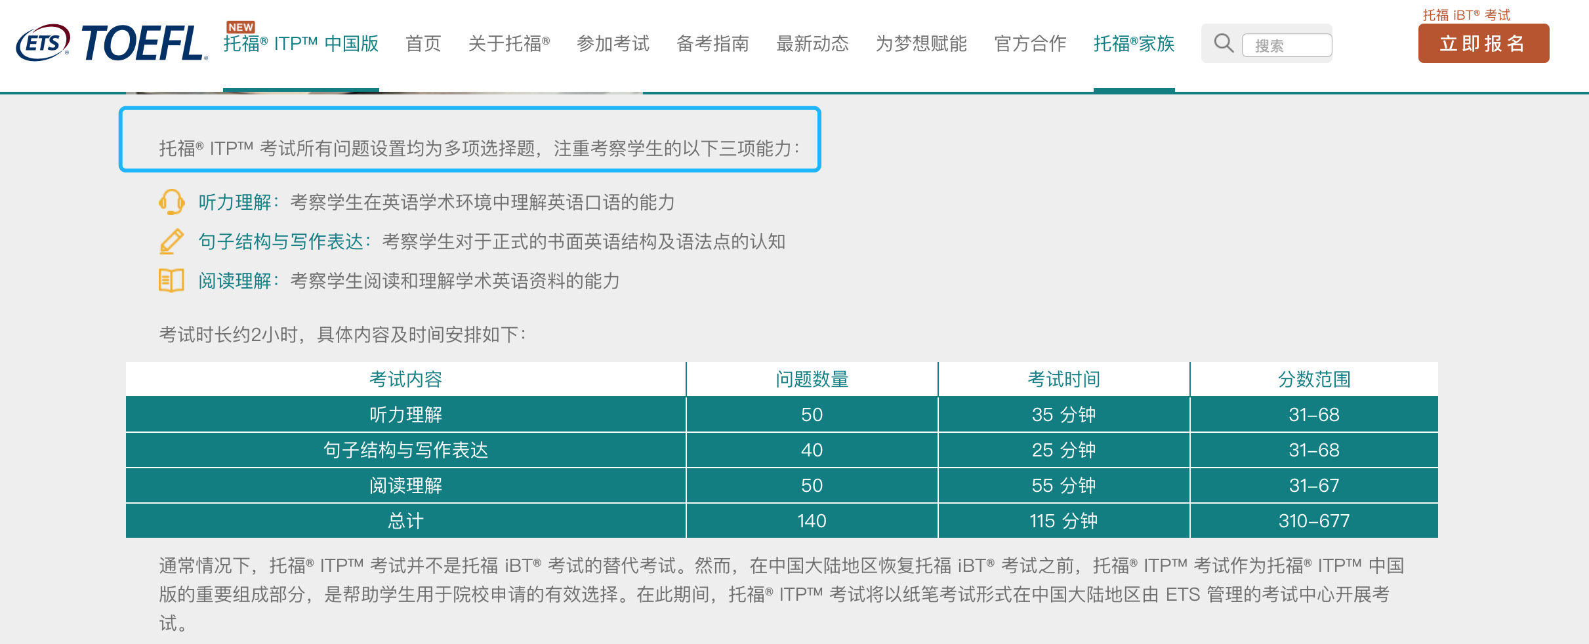Select the 听力理解 table row cell
Screen dimensions: 1589x644
(x=405, y=414)
